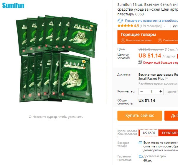Click the free delivery icon in the orange banner

pyautogui.click(x=123, y=40)
